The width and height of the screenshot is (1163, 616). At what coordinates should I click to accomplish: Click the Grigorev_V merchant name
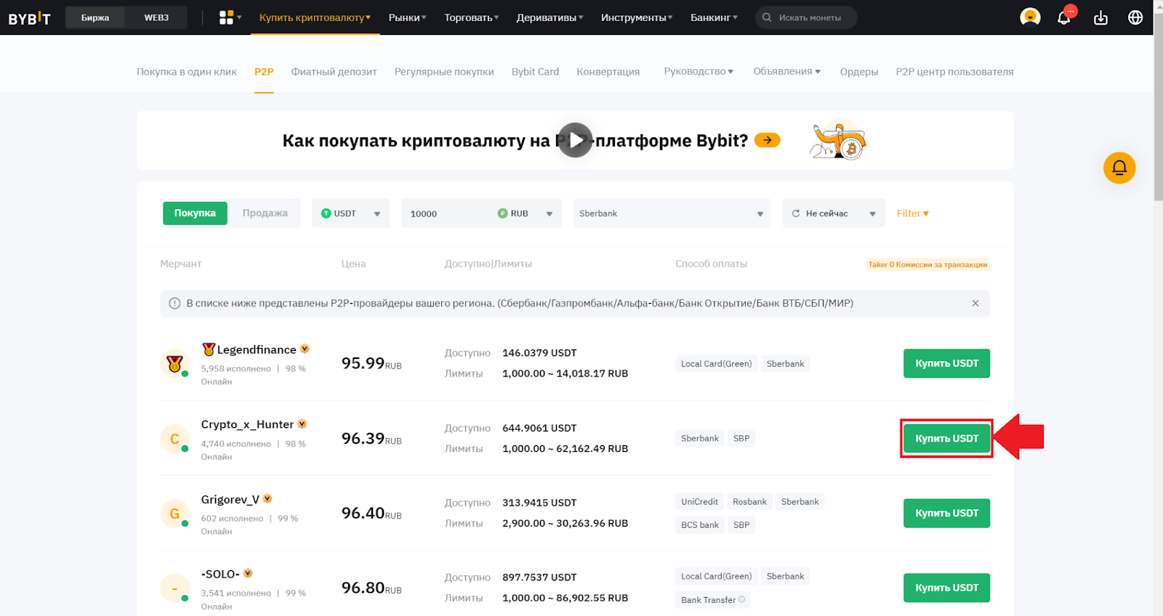click(x=230, y=499)
